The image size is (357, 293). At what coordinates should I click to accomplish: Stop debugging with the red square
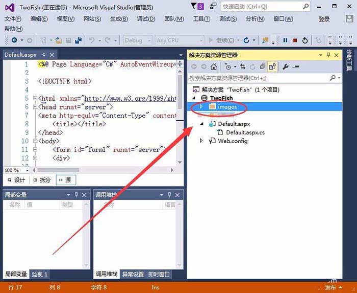[295, 40]
